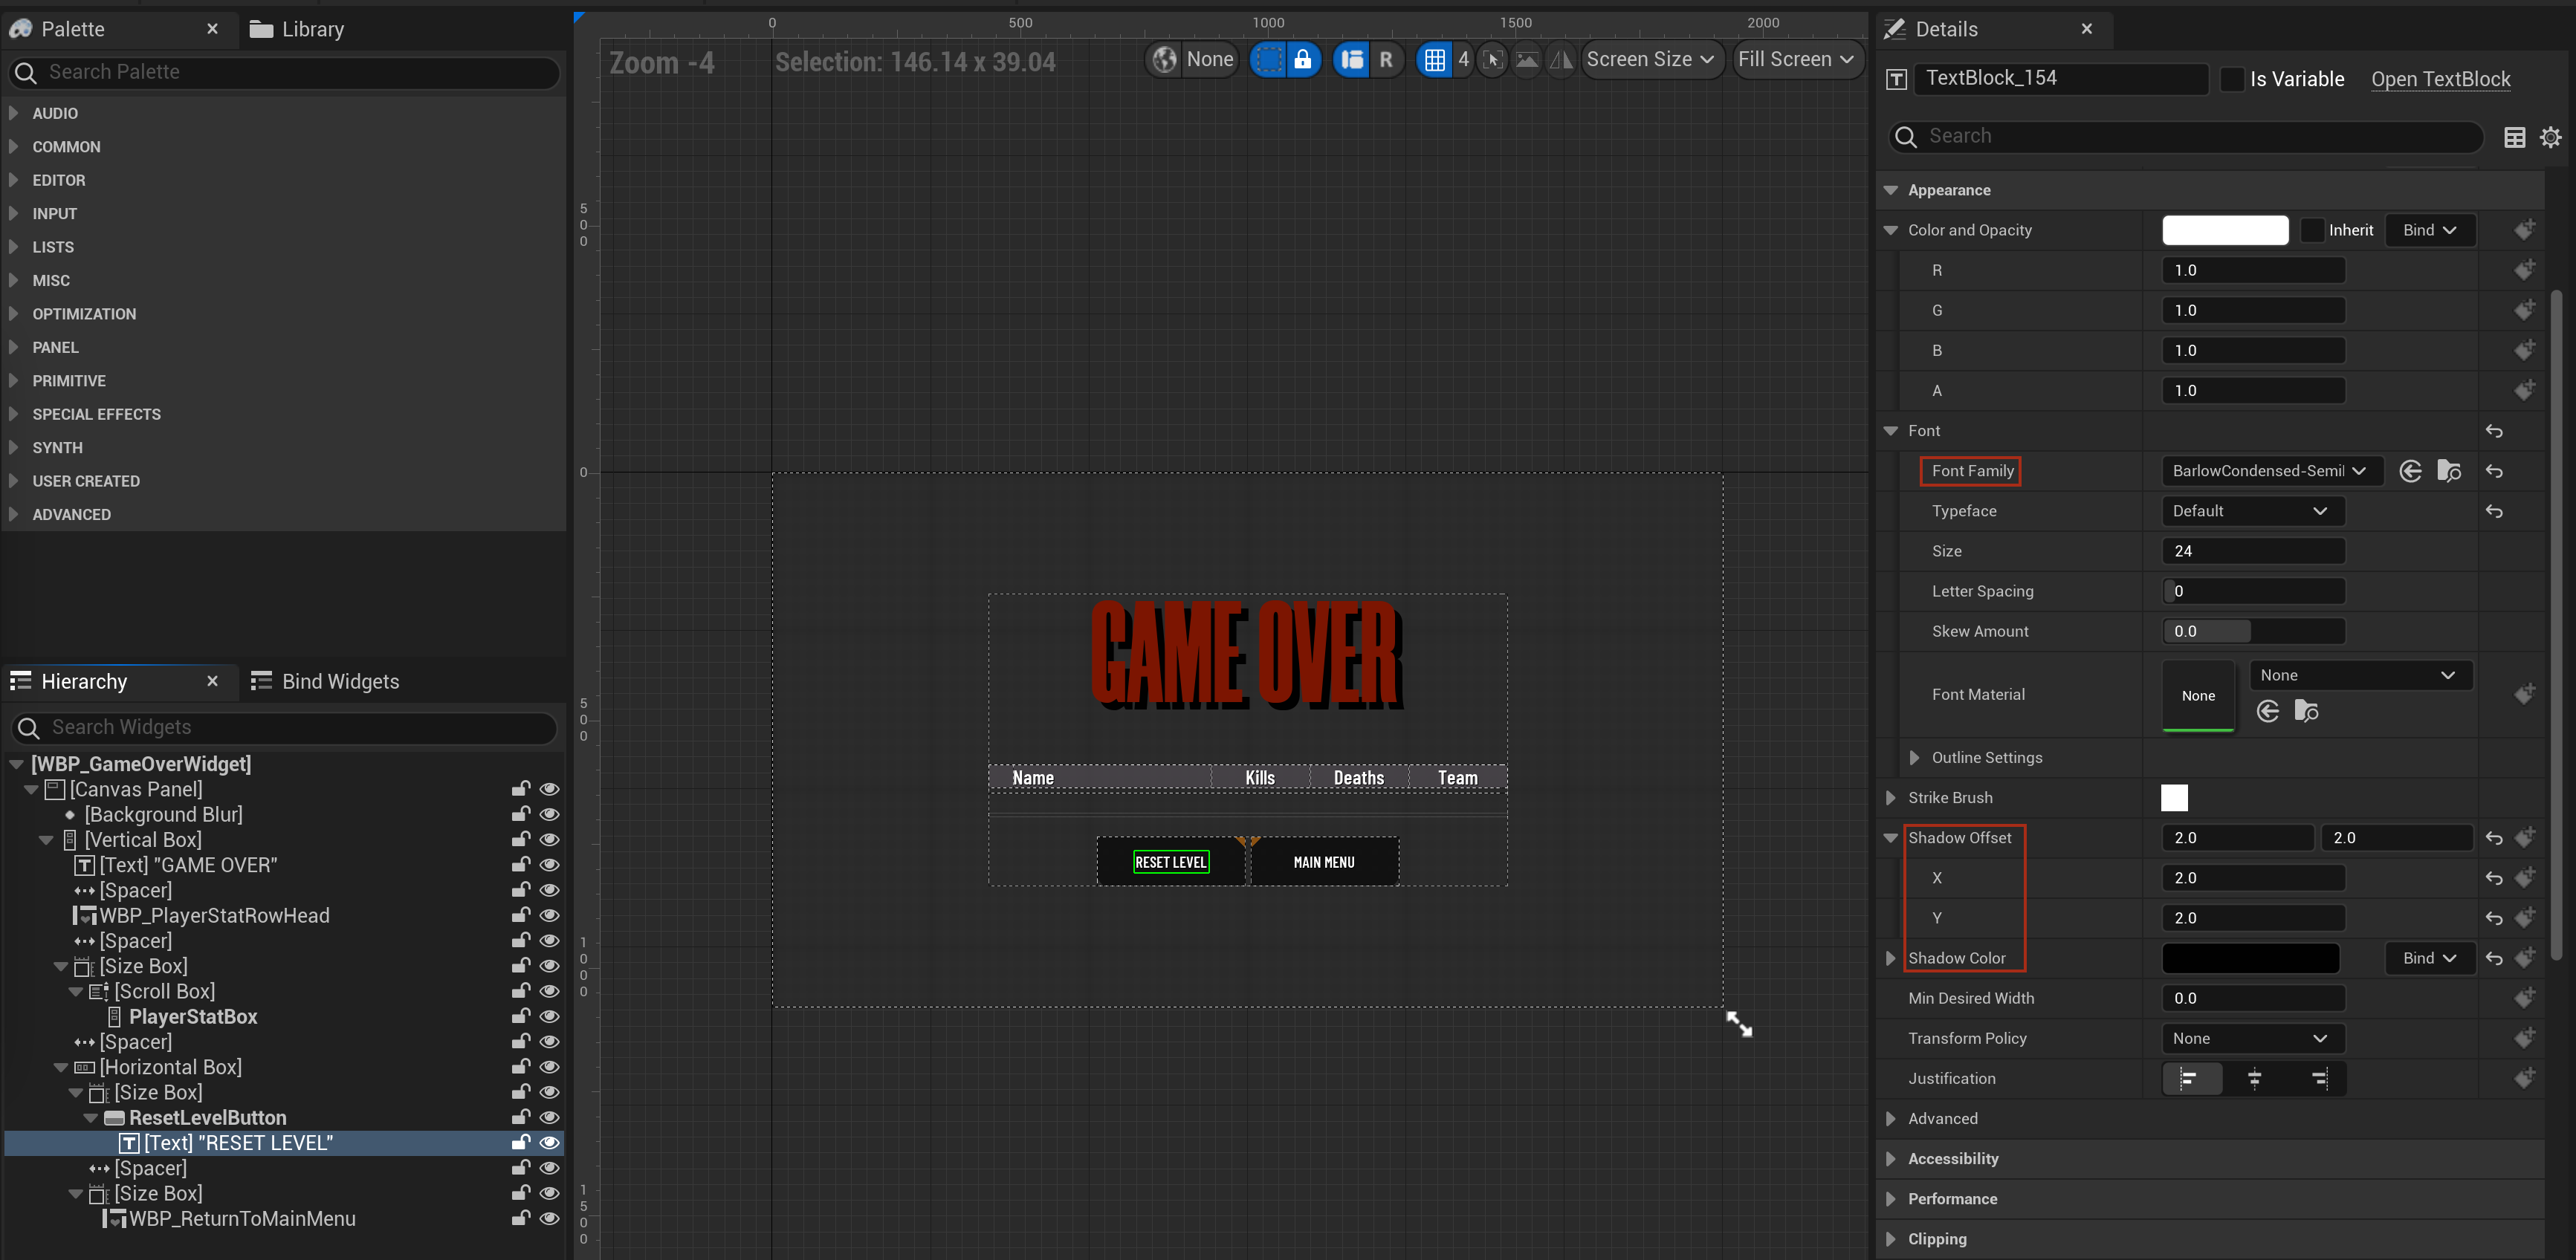Reset Shadow Offset to default

click(x=2494, y=838)
